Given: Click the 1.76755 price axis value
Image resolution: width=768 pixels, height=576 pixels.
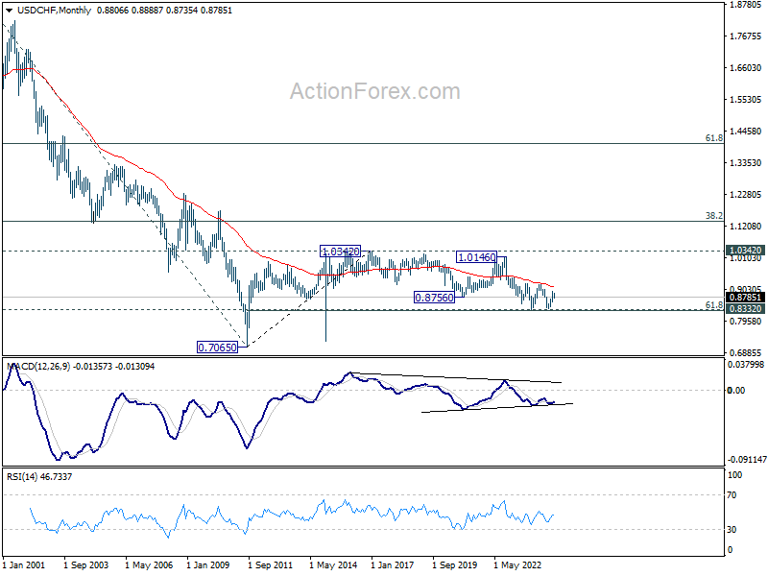Looking at the screenshot, I should 746,36.
